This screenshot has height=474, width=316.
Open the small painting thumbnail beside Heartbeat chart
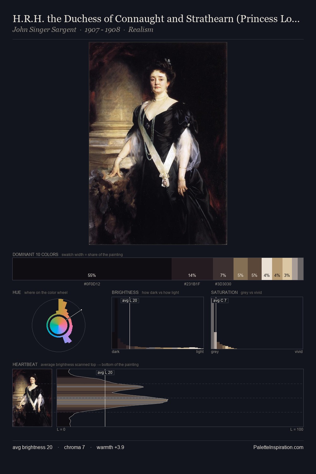coord(32,398)
